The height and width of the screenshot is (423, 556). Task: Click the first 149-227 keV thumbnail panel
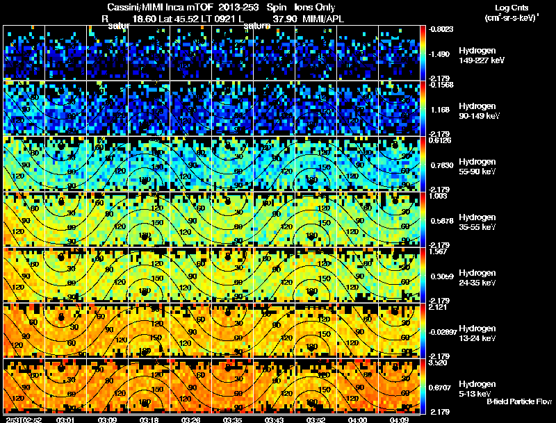(x=24, y=53)
